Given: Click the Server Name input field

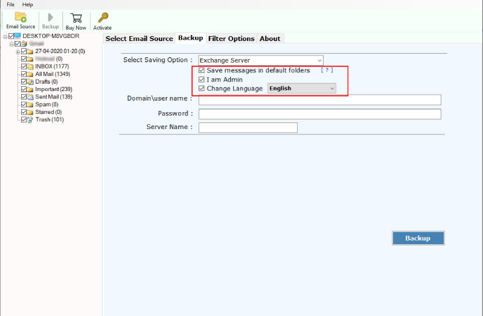Looking at the screenshot, I should click(248, 127).
